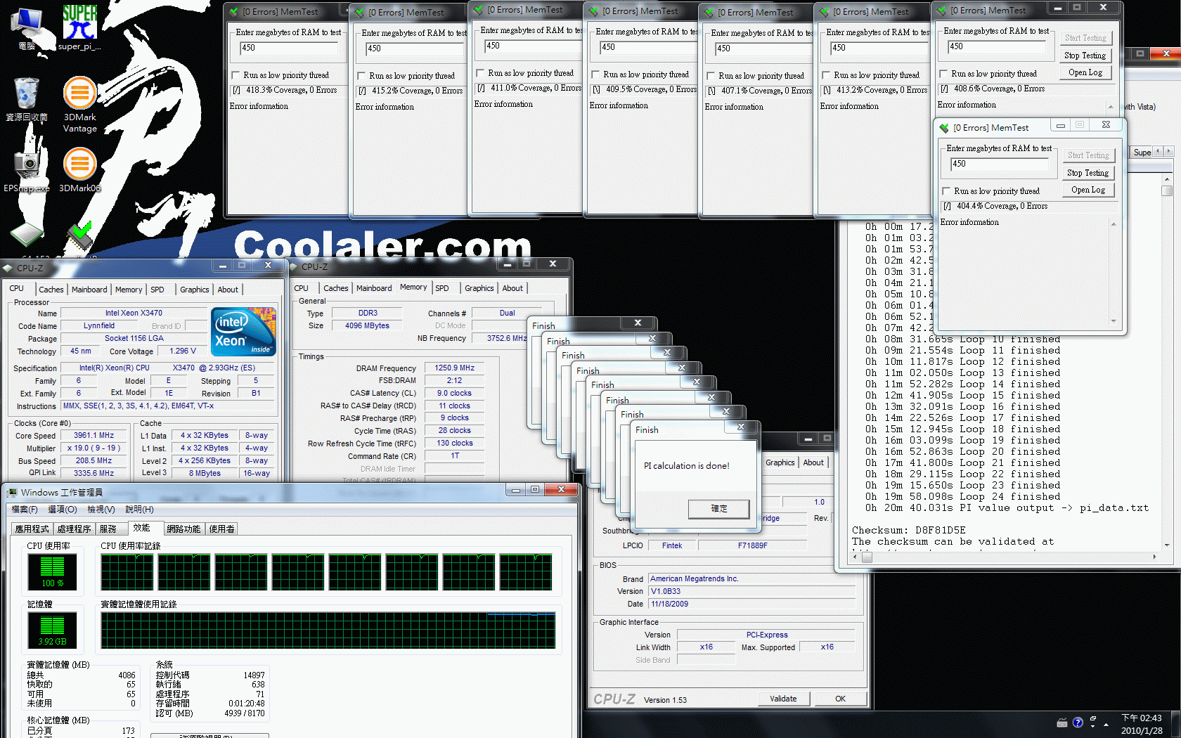Click title icon of MemTest window showing 413.2% coverage
This screenshot has width=1181, height=738.
pyautogui.click(x=824, y=12)
